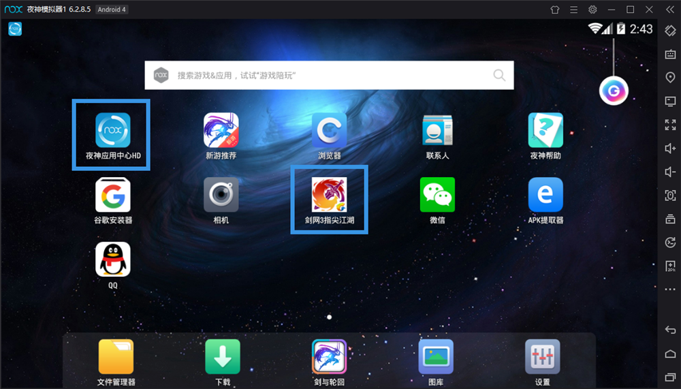This screenshot has height=389, width=681.
Task: Open the Nox notification icon in status bar
Action: click(x=15, y=29)
